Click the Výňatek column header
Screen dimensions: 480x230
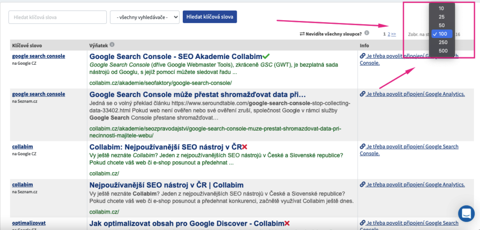point(99,45)
